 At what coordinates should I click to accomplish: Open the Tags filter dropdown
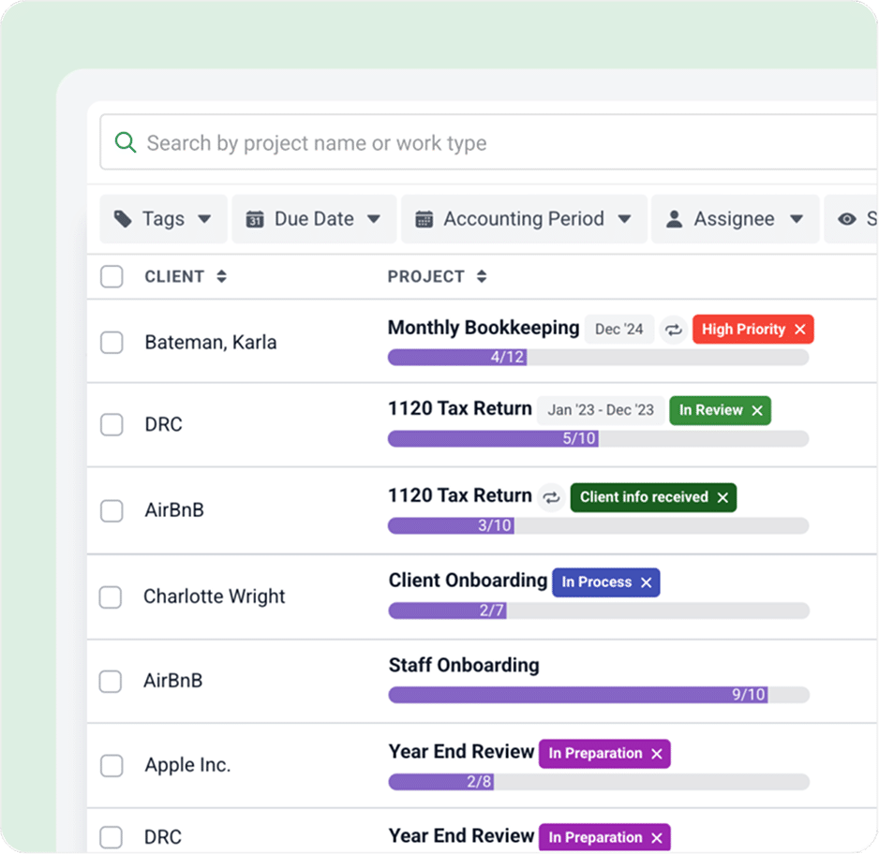click(163, 219)
